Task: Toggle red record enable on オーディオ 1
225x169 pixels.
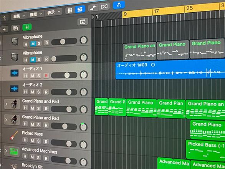Action: tap(46, 76)
